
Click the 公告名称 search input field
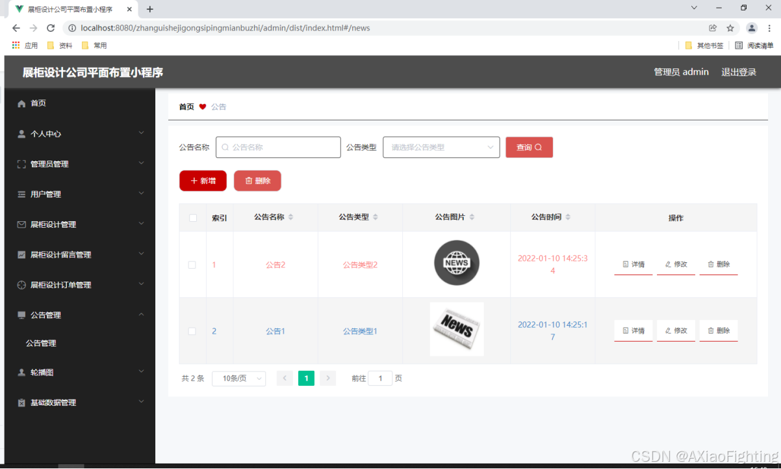pos(278,148)
